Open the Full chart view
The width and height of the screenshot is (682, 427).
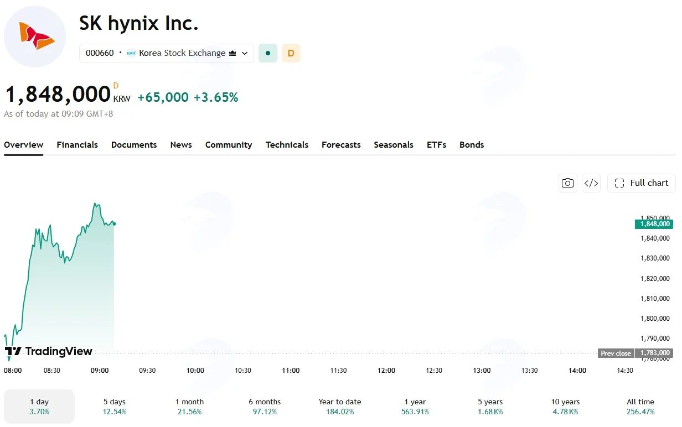pyautogui.click(x=642, y=183)
